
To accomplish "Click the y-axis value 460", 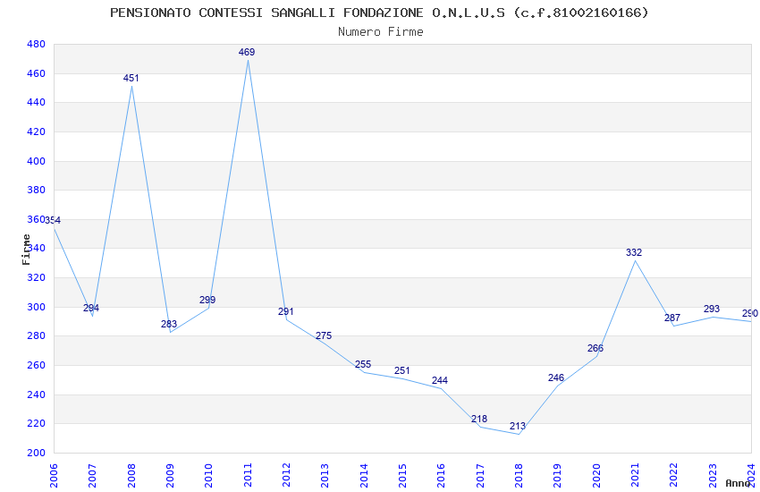I will click(37, 73).
